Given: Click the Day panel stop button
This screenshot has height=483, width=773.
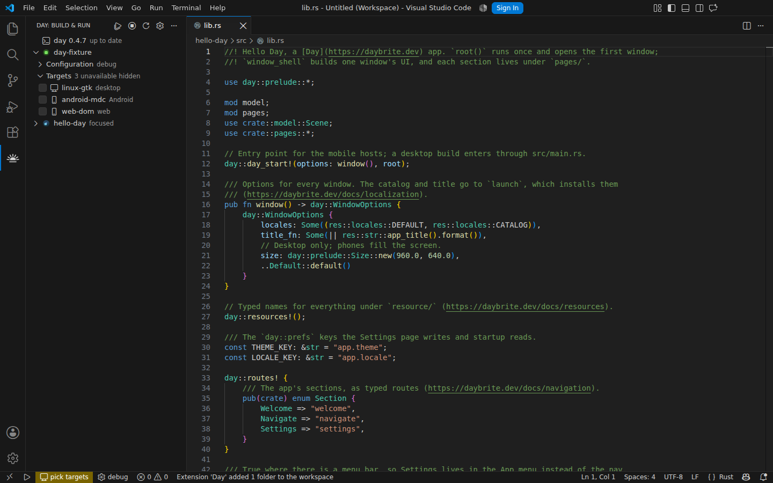Looking at the screenshot, I should (132, 26).
